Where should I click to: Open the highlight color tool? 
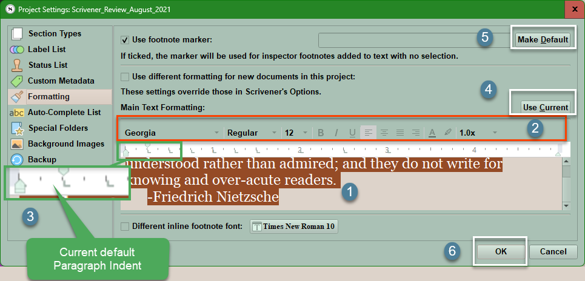click(x=448, y=133)
